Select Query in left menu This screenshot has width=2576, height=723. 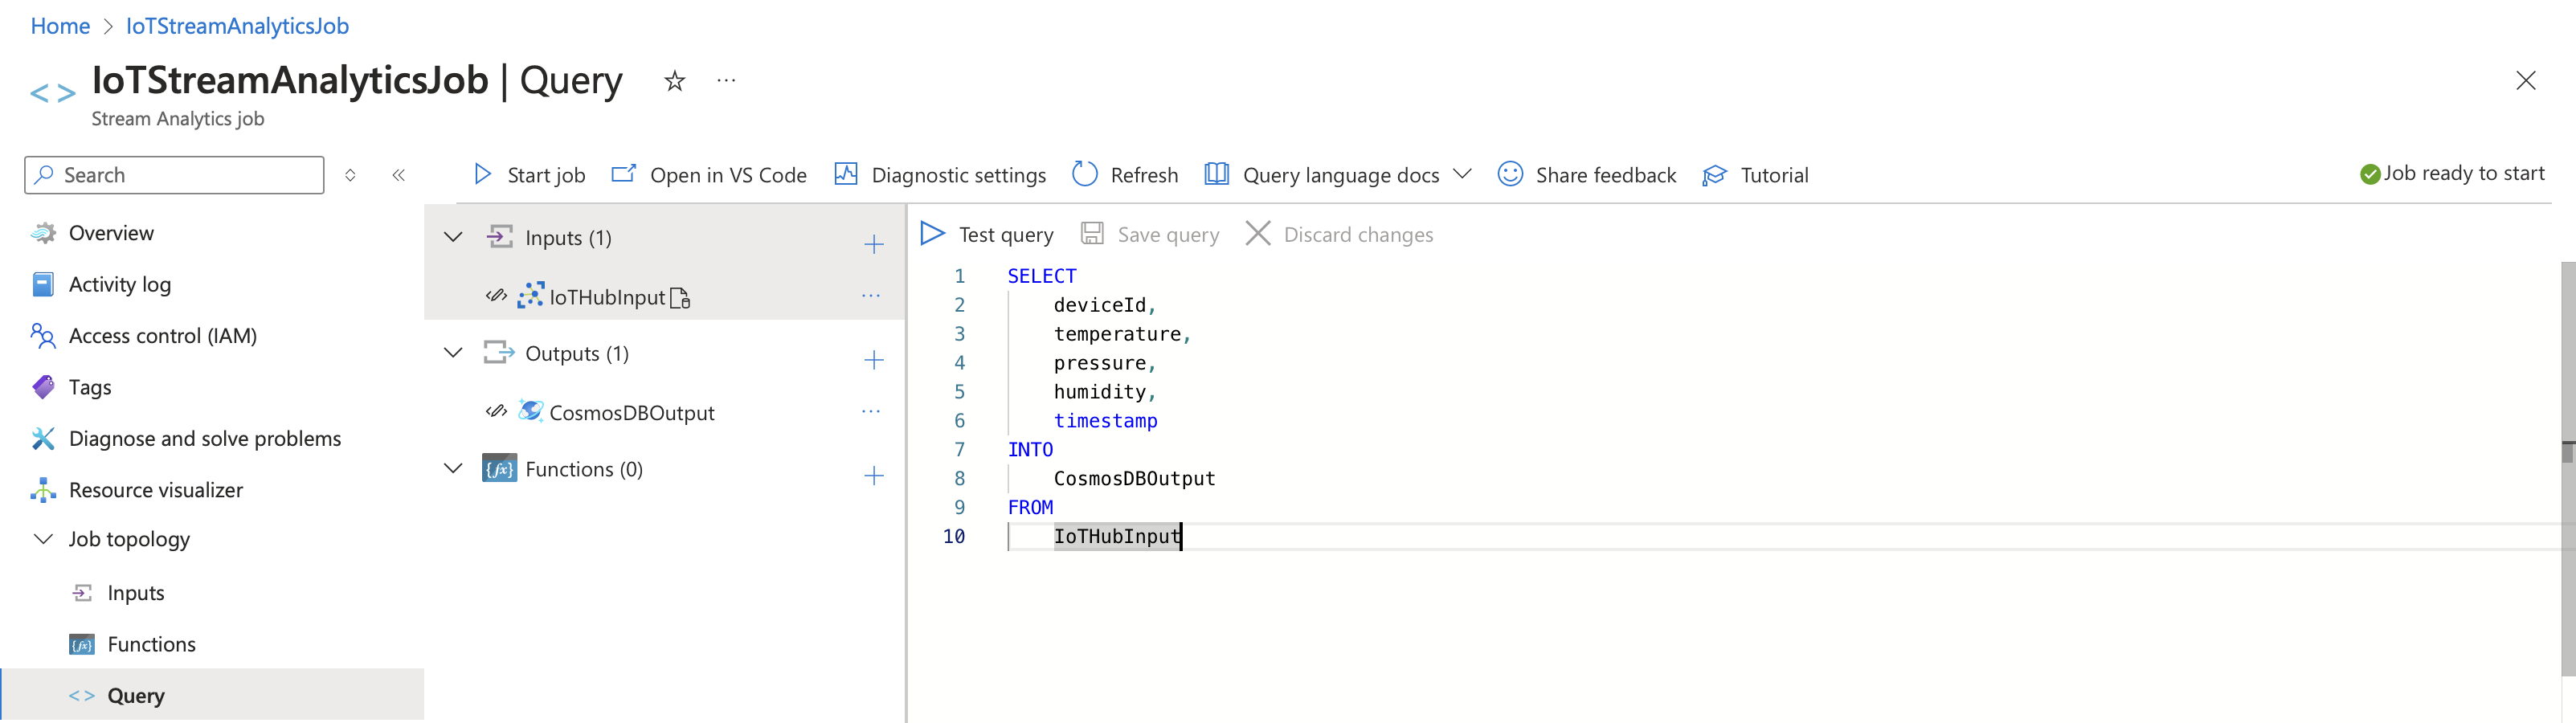[136, 695]
